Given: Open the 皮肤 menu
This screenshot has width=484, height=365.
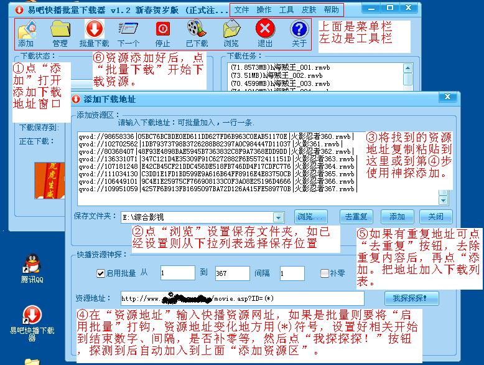Looking at the screenshot, I should point(309,10).
